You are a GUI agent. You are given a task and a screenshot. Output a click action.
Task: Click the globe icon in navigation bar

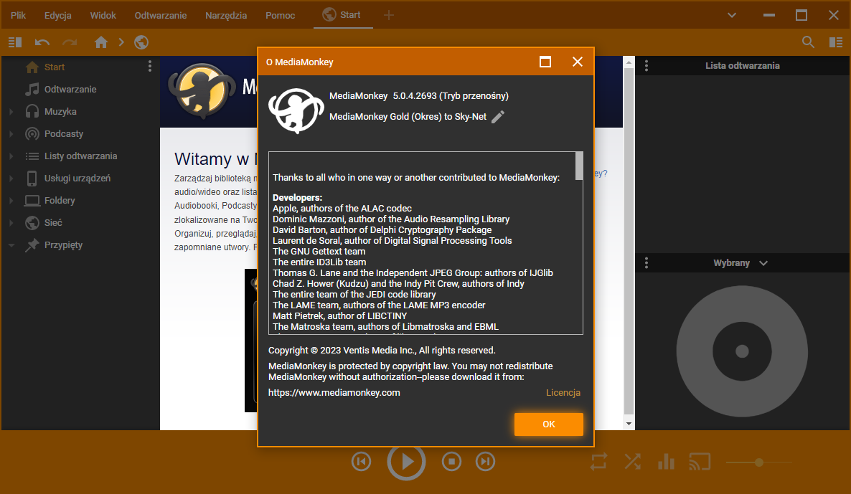[141, 42]
